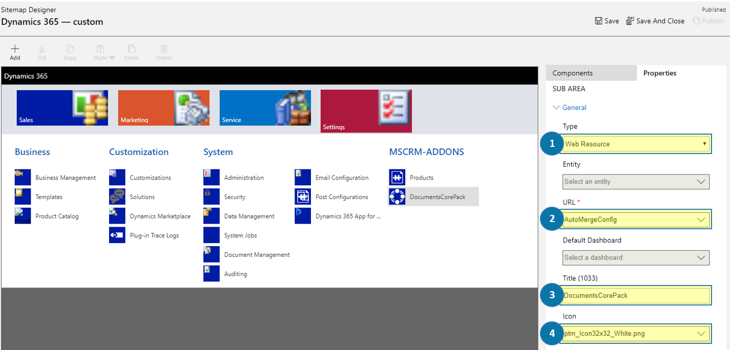Viewport: 730px width, 350px height.
Task: Click the Email Configuration icon
Action: tap(303, 178)
